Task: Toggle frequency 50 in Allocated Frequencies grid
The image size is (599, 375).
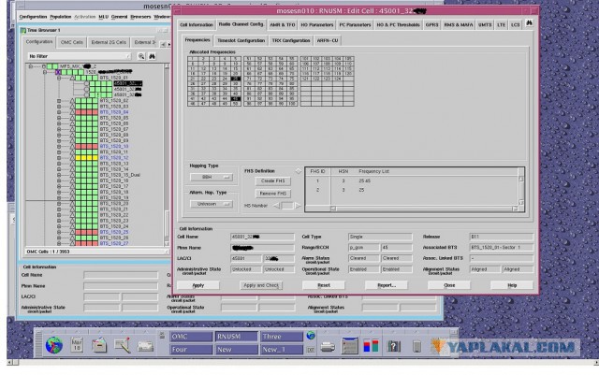Action: click(236, 104)
